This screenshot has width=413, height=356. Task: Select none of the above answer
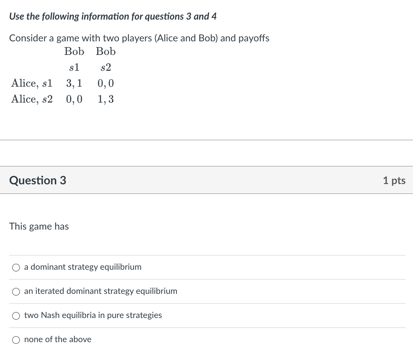[16, 340]
